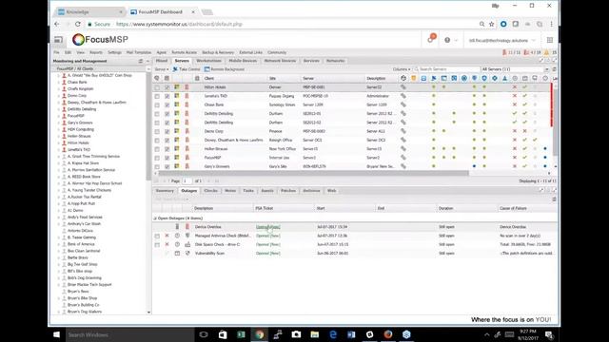This screenshot has height=342, width=609.
Task: Click the red server status icon in Hilton Hotels row
Action: pyautogui.click(x=187, y=87)
